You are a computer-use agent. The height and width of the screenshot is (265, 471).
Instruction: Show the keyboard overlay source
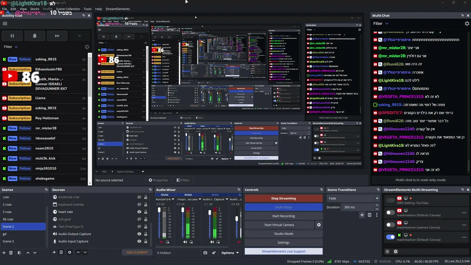[139, 205]
